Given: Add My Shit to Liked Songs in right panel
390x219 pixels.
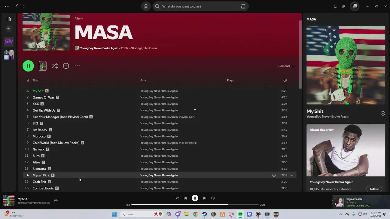Looking at the screenshot, I should tap(383, 113).
